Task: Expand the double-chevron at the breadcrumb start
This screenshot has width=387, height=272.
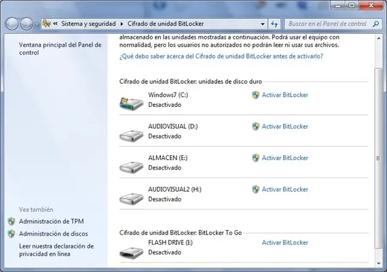Action: pyautogui.click(x=56, y=24)
